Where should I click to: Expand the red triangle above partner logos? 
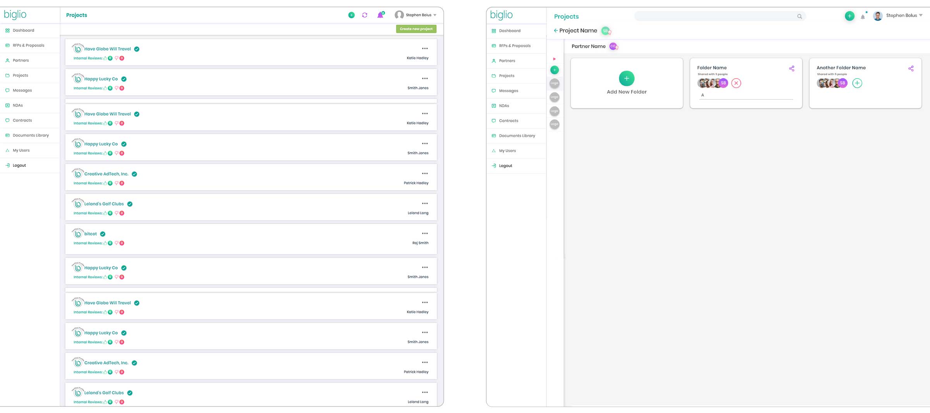click(x=555, y=59)
